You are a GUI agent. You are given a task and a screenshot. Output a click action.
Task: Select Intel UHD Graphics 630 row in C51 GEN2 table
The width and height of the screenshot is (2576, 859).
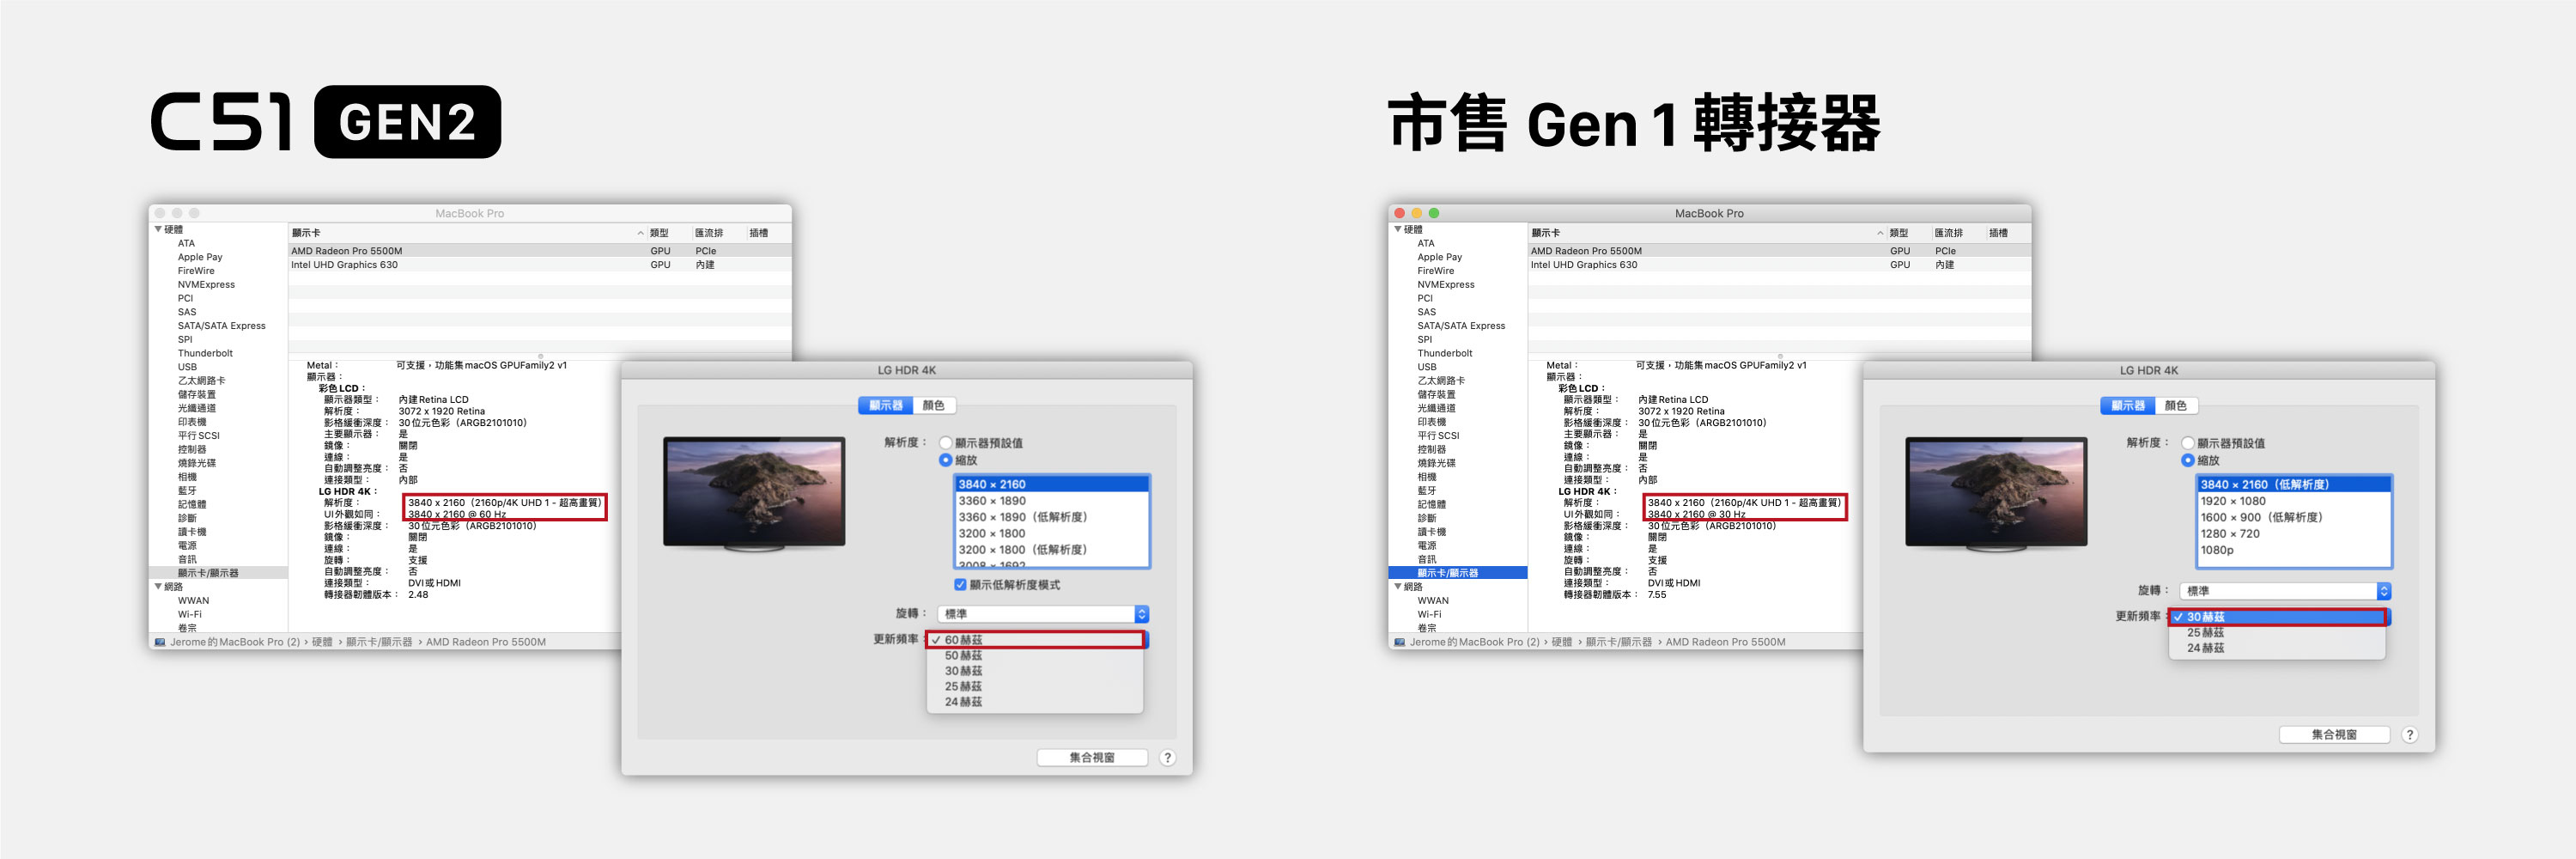[x=540, y=265]
